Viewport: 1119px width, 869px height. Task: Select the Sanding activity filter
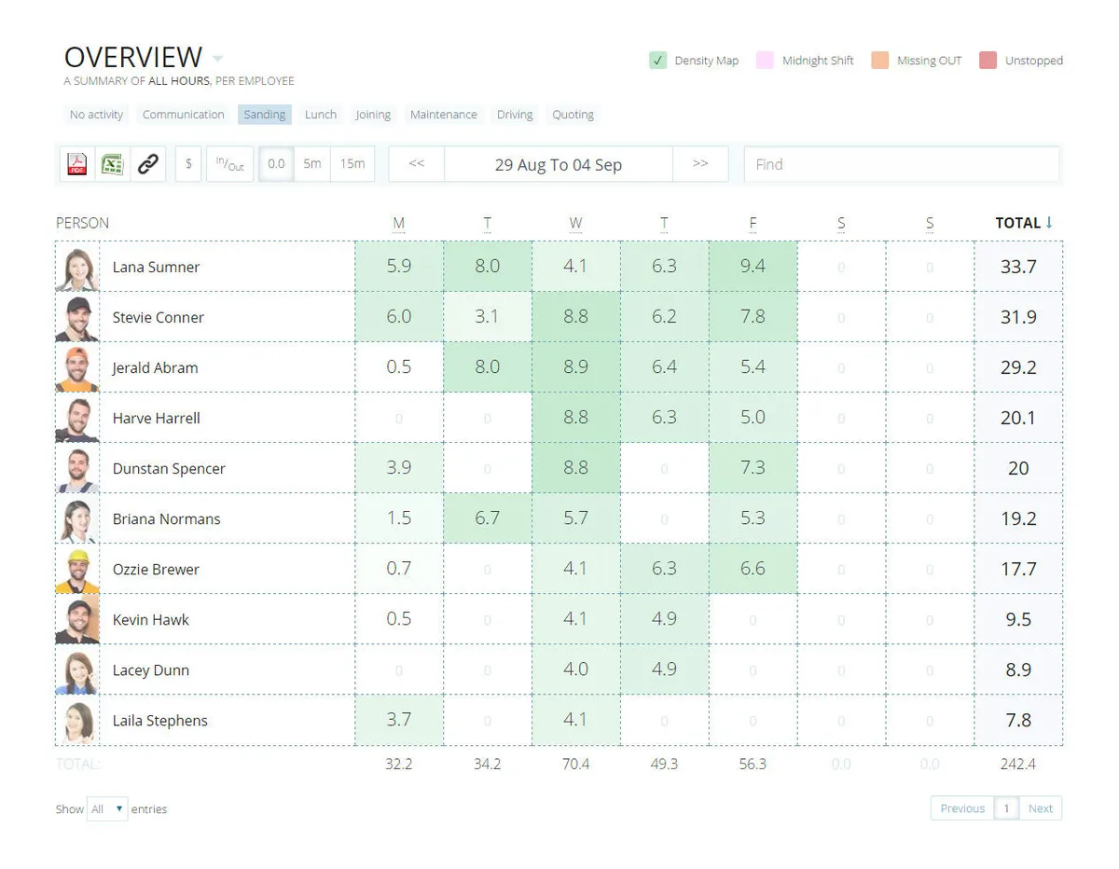tap(265, 115)
